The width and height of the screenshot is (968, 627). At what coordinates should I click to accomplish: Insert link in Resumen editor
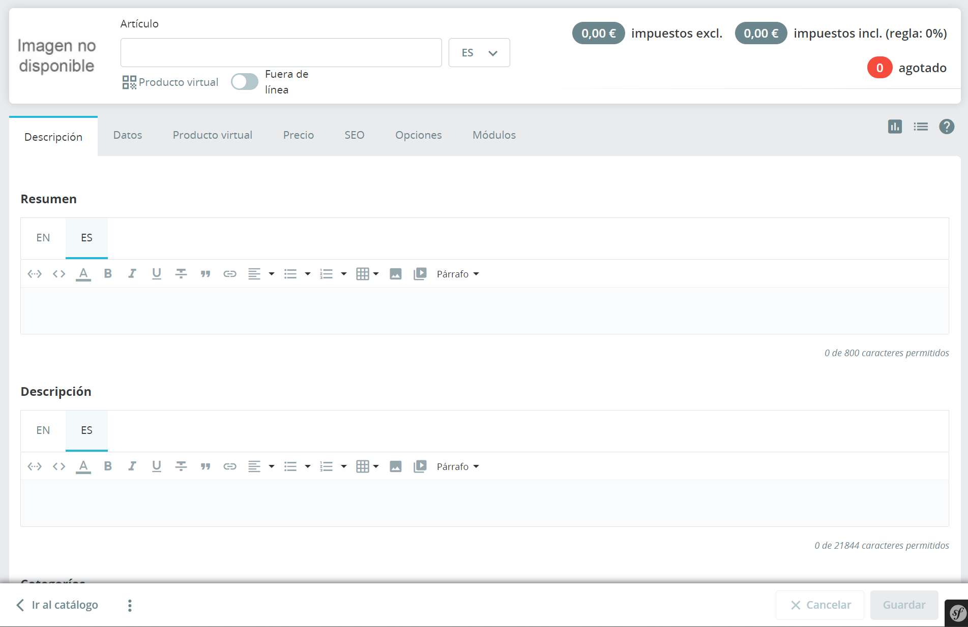[230, 274]
